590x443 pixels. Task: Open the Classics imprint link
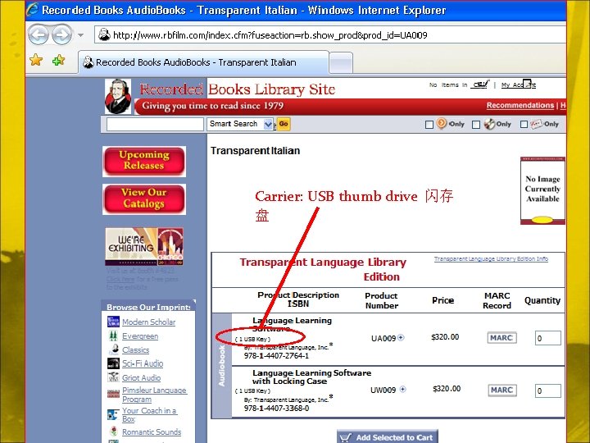tap(135, 350)
